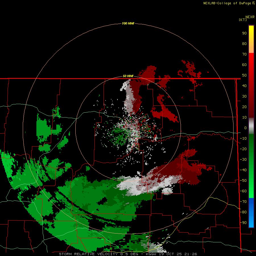Viewport: 256px width, 256px height.
Task: Click the 50 NMI range ring label
Action: 128,76
